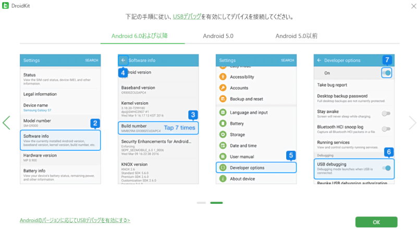The height and width of the screenshot is (233, 417).
Task: Click the Samsung Galaxy S7 device name
Action: [37, 111]
